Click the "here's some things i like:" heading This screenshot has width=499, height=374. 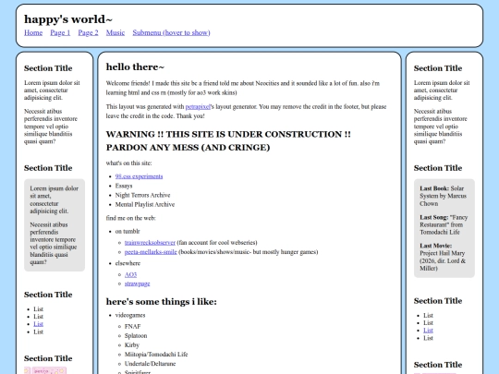pyautogui.click(x=162, y=301)
